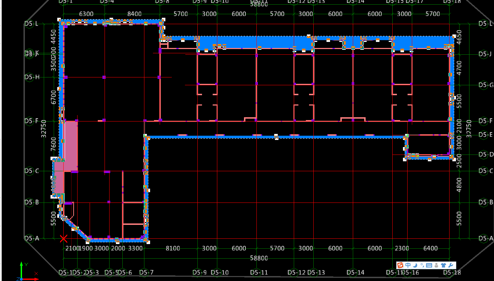Image resolution: width=494 pixels, height=281 pixels.
Task: Click the D5-G axis label
Action: tap(486, 85)
